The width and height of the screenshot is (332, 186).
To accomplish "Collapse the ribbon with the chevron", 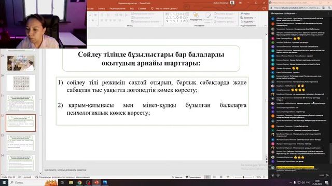I will [x=265, y=26].
